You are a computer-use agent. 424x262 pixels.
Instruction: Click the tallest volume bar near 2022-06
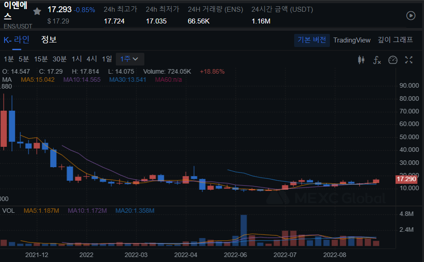pos(243,230)
